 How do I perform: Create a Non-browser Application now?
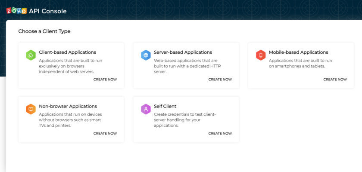[x=105, y=133]
